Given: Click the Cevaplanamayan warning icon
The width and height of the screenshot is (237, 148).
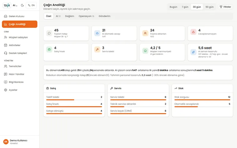Looking at the screenshot, I should pyautogui.click(x=193, y=32).
